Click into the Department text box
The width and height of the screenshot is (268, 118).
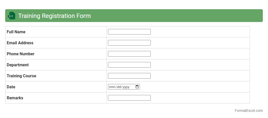click(x=129, y=65)
